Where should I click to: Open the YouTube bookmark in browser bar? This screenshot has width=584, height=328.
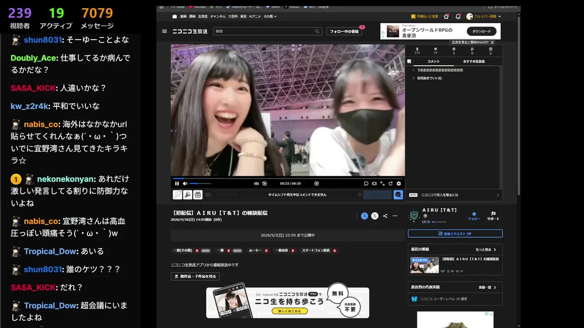(198, 7)
